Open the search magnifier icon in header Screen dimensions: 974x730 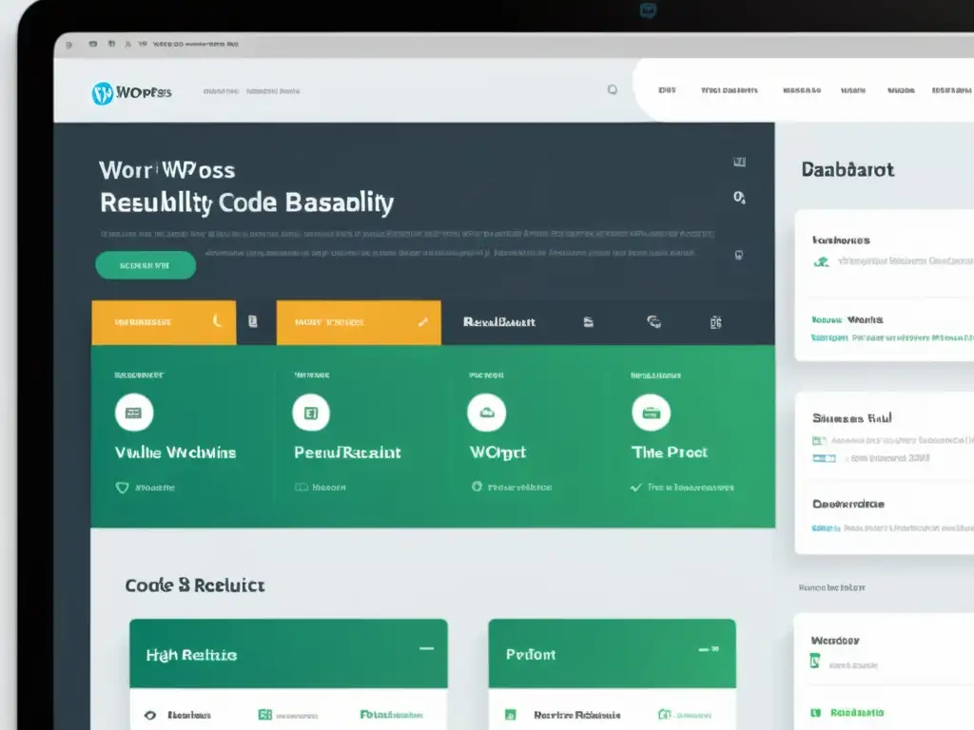pos(613,90)
